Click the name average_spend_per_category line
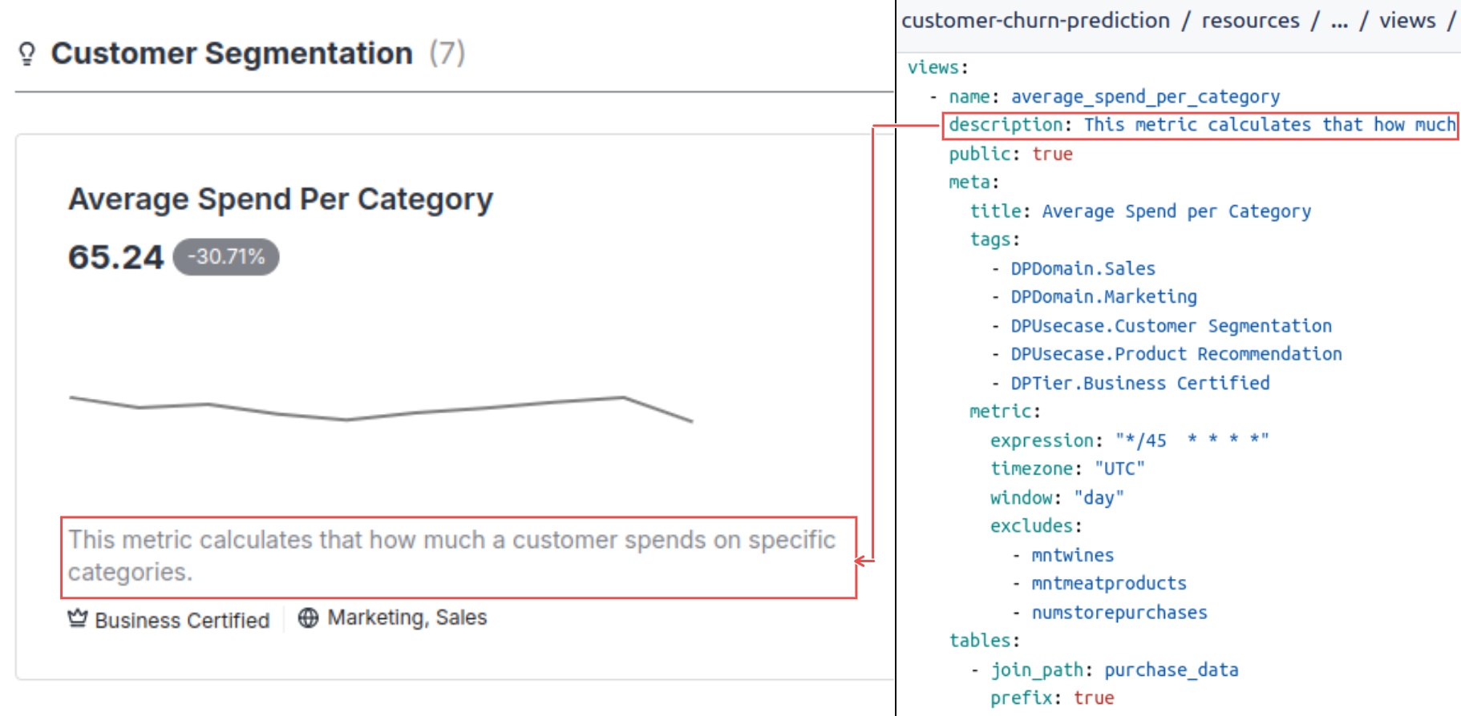 1114,97
